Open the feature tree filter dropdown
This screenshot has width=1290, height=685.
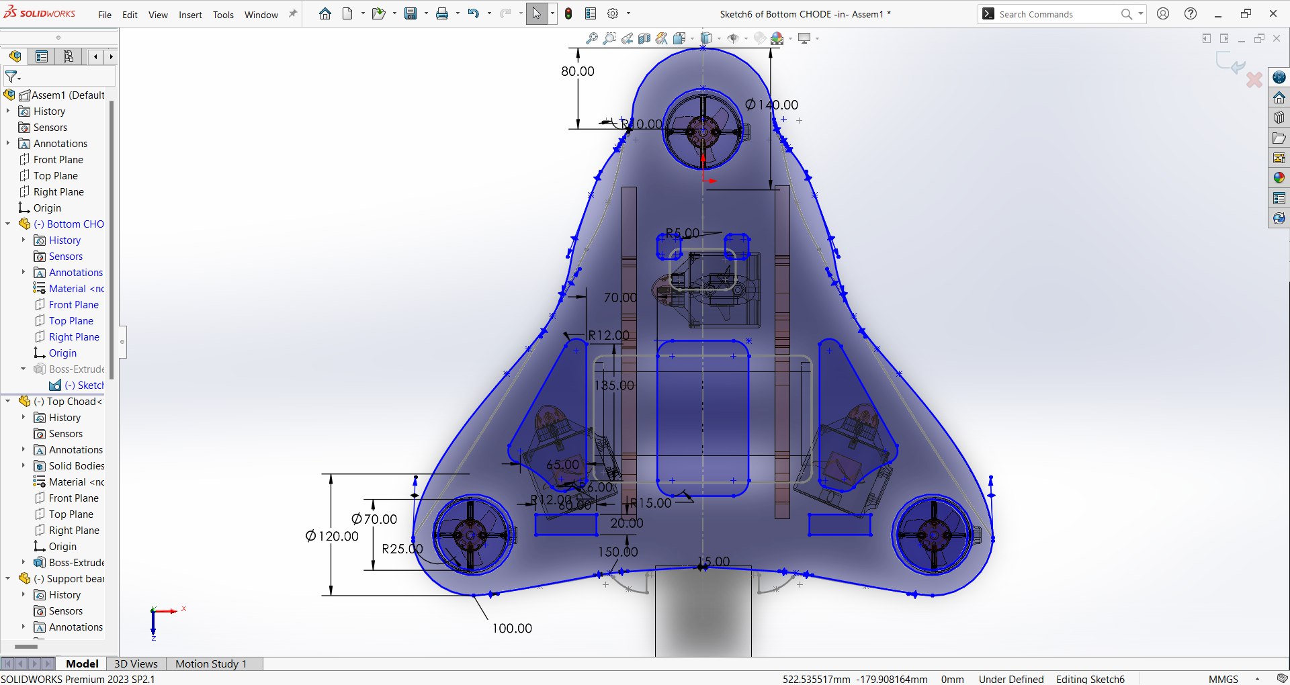click(13, 77)
